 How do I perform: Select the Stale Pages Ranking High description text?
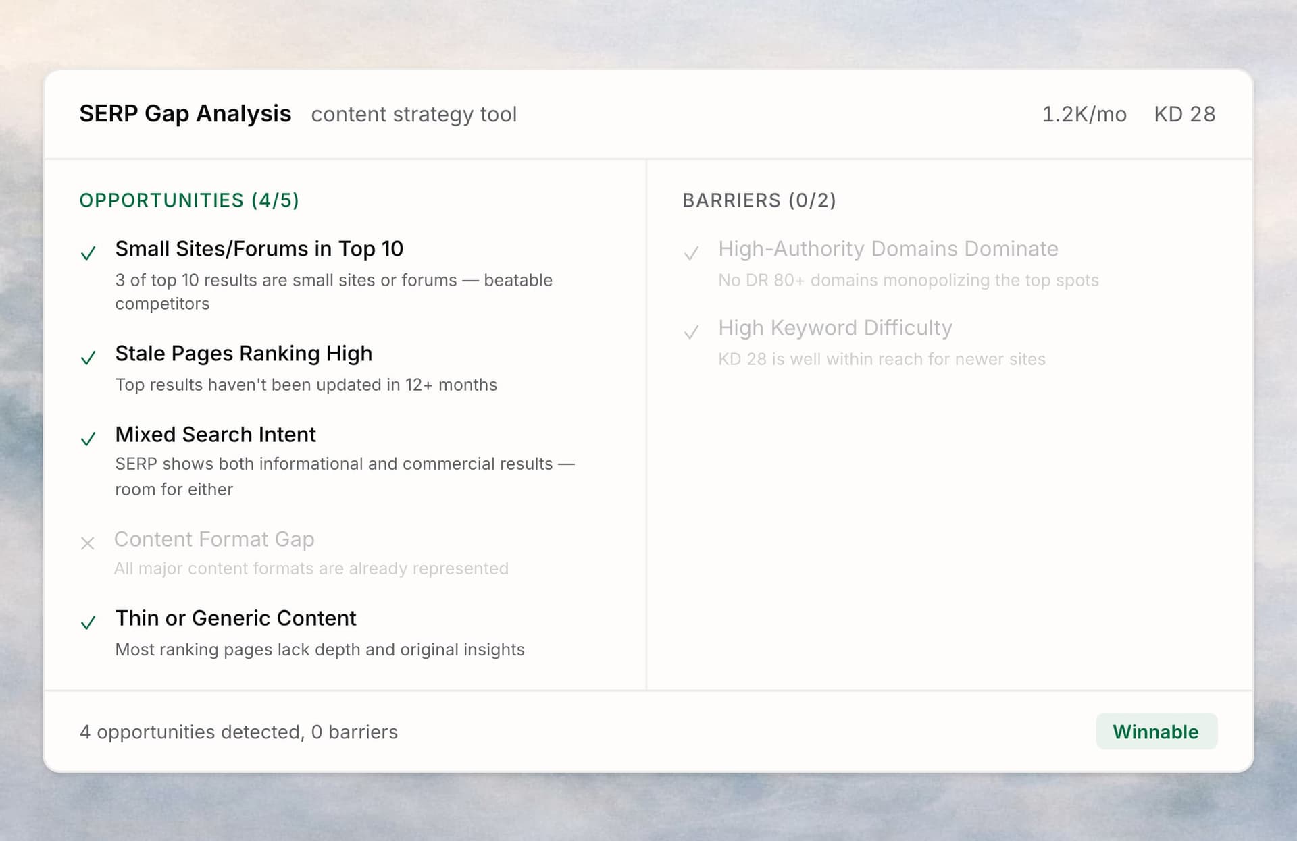(306, 385)
